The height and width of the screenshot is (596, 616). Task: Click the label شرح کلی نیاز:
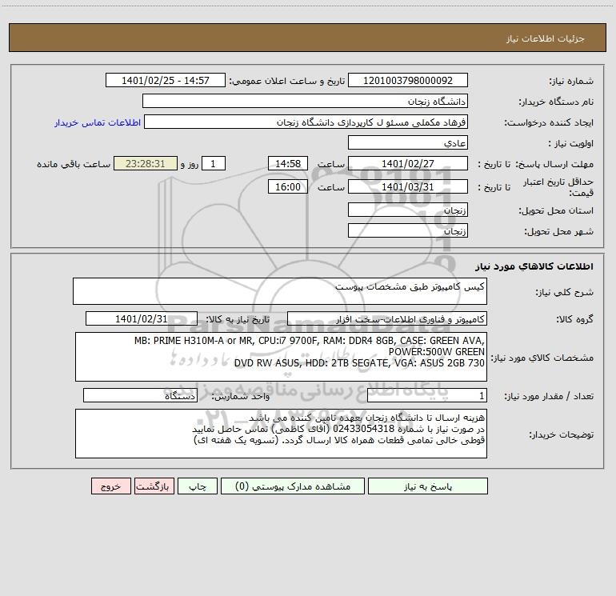pyautogui.click(x=565, y=292)
